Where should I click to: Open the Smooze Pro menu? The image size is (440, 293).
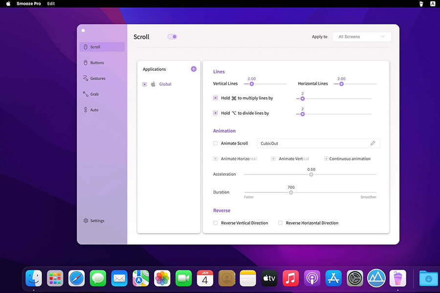(x=29, y=3)
